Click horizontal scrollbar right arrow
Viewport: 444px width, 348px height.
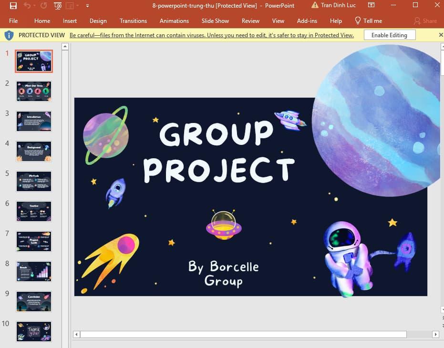(x=435, y=335)
